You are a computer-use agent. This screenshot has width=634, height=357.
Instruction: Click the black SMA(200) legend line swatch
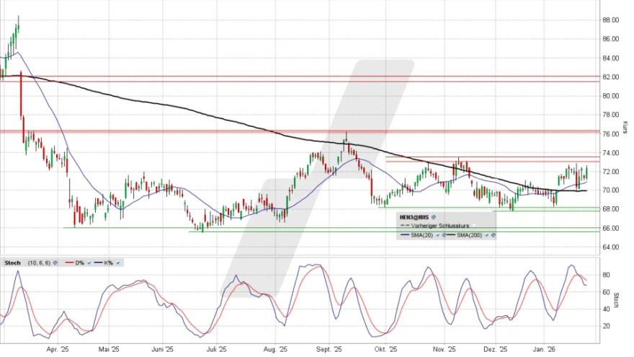(452, 235)
